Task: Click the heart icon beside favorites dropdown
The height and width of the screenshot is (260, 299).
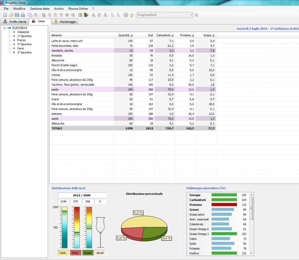Action: (196, 15)
